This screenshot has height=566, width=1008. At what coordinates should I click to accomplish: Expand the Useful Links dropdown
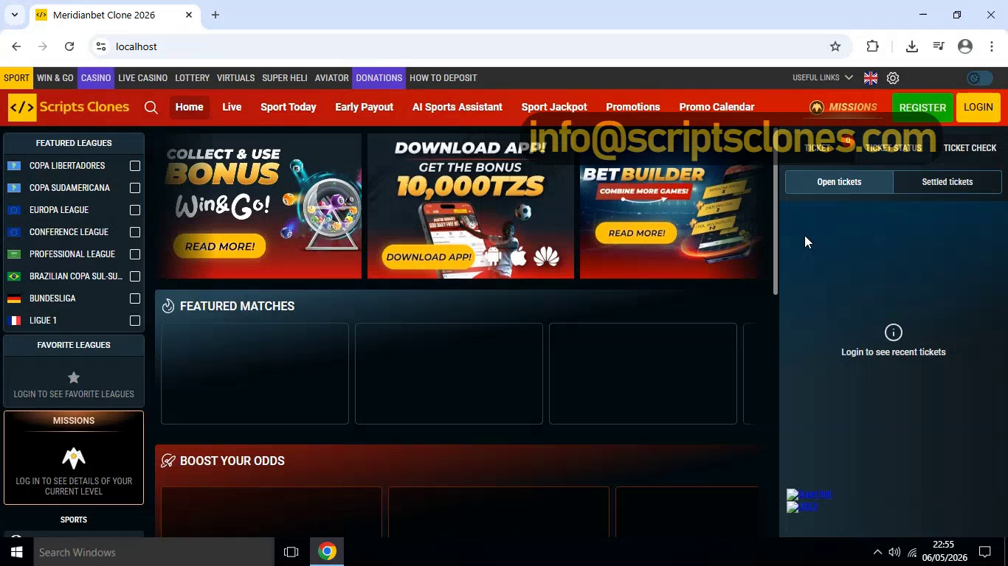822,78
